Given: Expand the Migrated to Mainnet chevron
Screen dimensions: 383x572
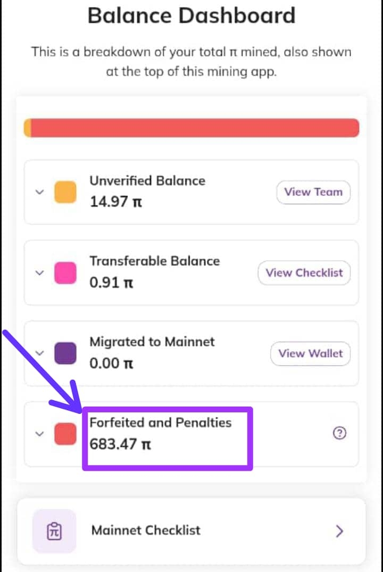Looking at the screenshot, I should click(x=39, y=352).
